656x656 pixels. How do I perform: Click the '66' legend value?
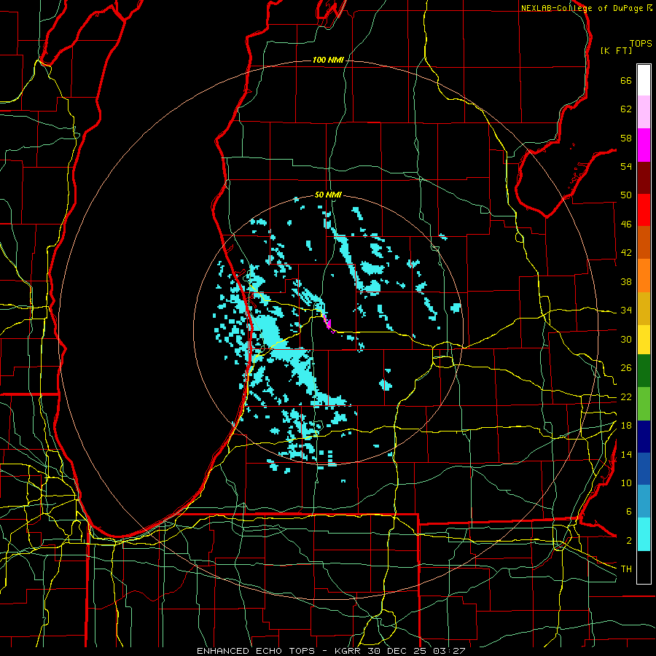[626, 80]
